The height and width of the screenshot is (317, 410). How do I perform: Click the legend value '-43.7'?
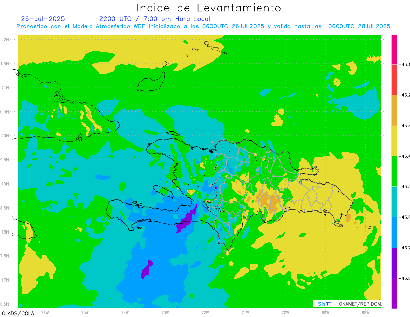pyautogui.click(x=404, y=248)
